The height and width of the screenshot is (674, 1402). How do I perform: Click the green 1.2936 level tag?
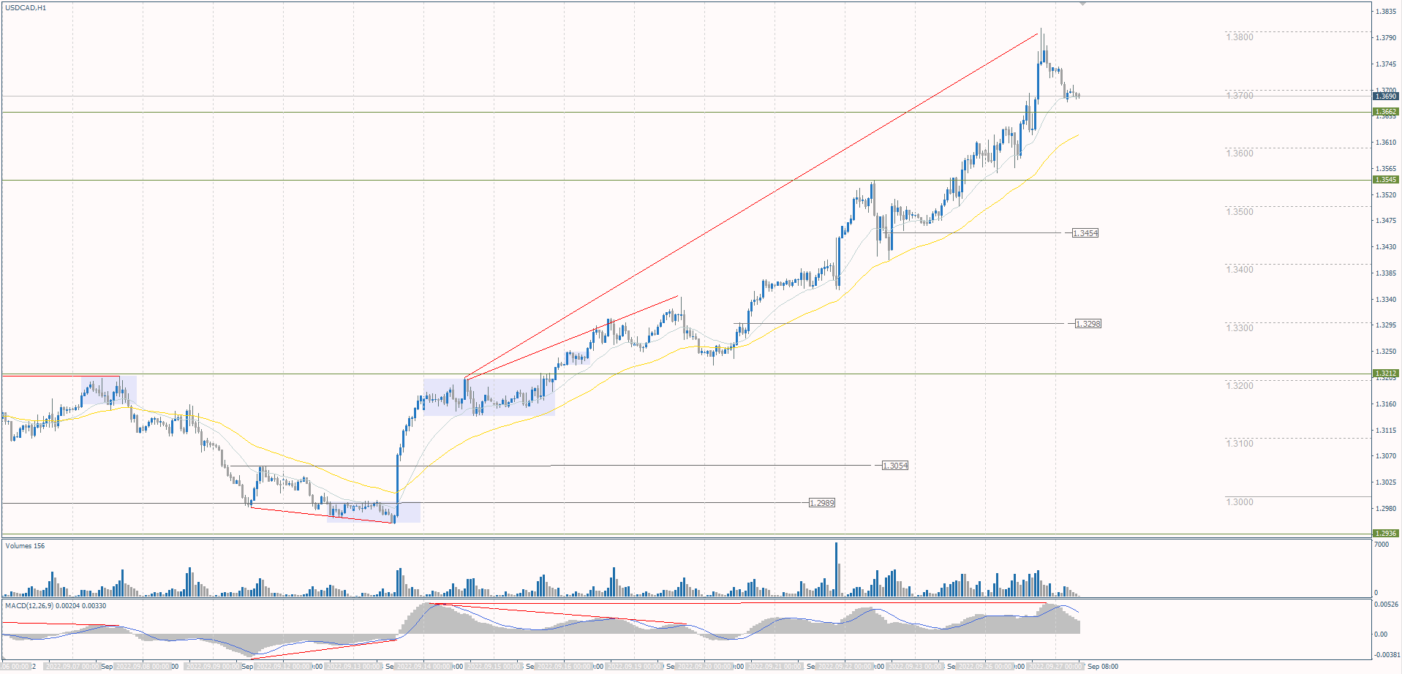(x=1386, y=534)
